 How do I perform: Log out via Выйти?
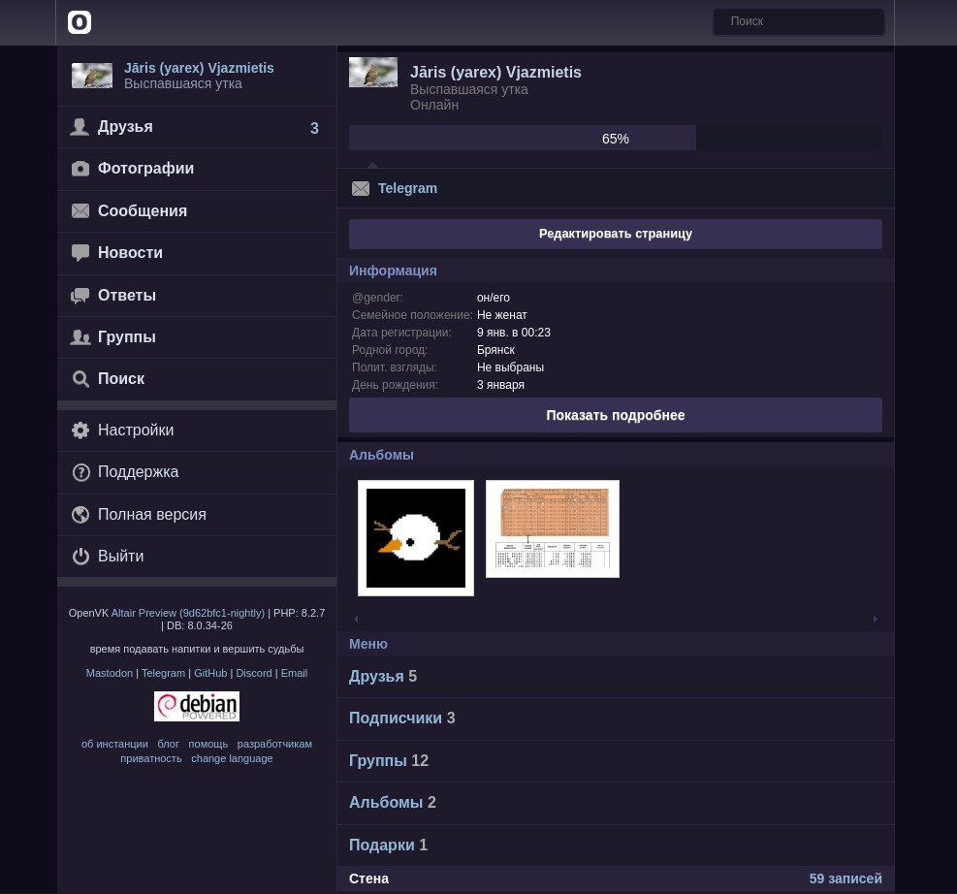coord(197,557)
